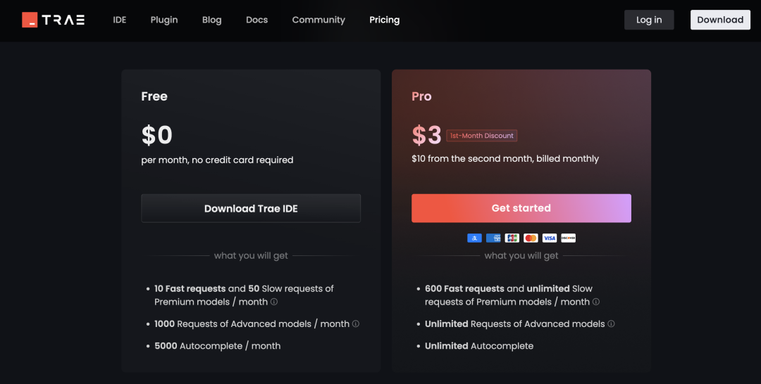
Task: Select the Pricing nav tab
Action: tap(385, 20)
